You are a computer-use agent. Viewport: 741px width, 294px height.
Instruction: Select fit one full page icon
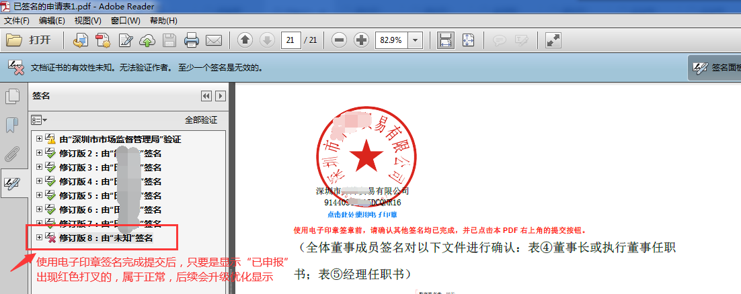pyautogui.click(x=468, y=40)
